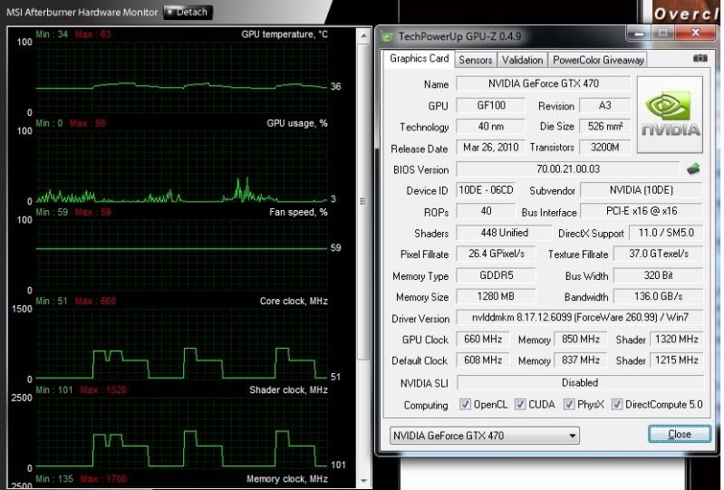Close the GPU-Z window with X

click(695, 33)
